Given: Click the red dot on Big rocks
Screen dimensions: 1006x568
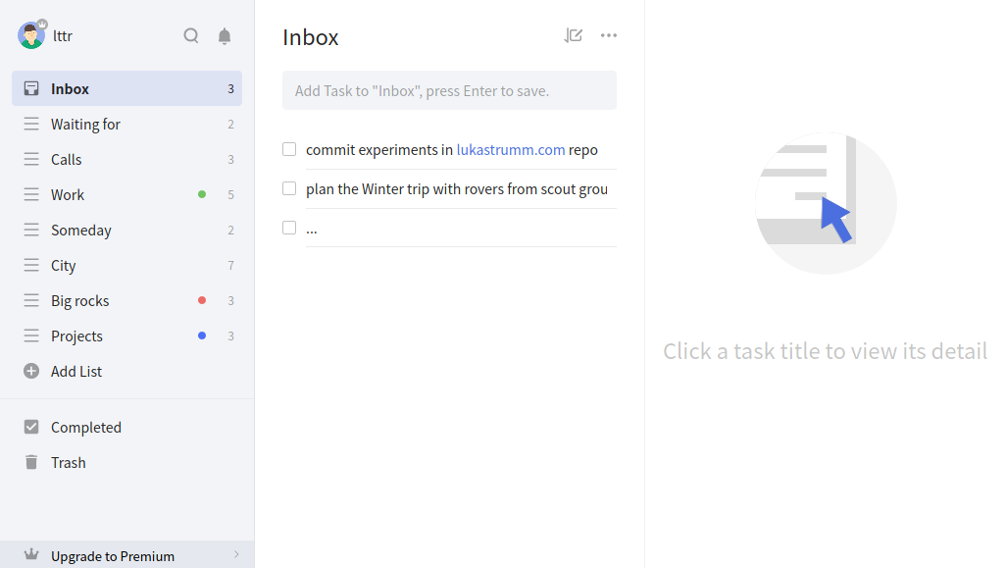Looking at the screenshot, I should [202, 300].
